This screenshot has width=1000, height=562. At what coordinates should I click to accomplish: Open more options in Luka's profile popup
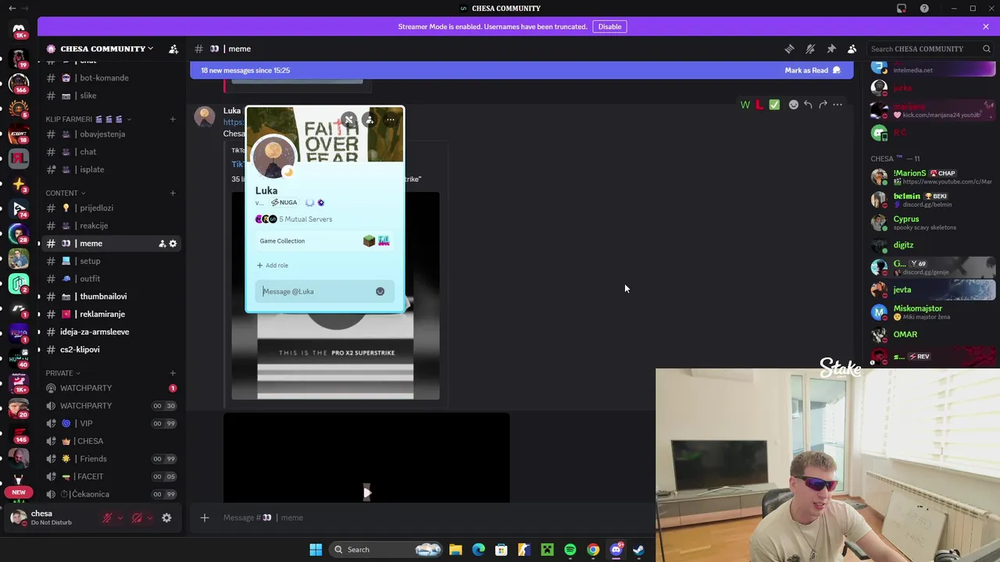coord(391,120)
